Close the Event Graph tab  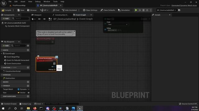click(91, 15)
